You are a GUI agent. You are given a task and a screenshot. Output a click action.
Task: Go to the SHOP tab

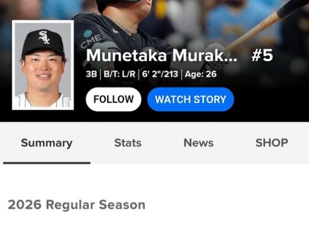(272, 143)
